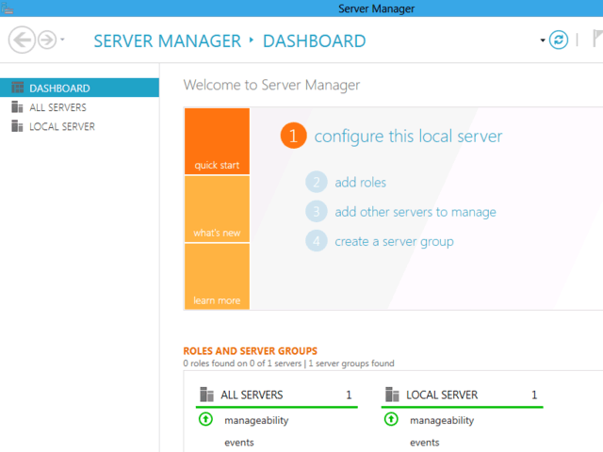Click the 'configure this local server' link
The height and width of the screenshot is (452, 603).
point(408,136)
